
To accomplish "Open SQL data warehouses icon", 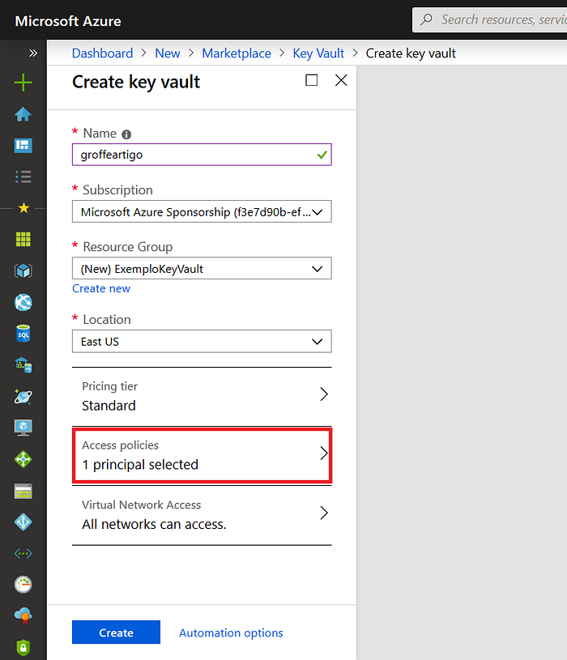I will coord(23,365).
